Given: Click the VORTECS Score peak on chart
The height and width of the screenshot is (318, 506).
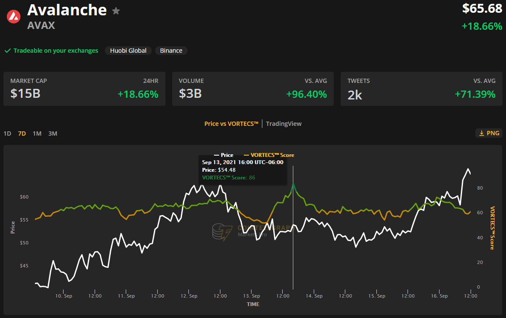Looking at the screenshot, I should [293, 183].
